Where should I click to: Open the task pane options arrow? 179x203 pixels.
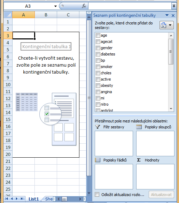click(x=167, y=15)
